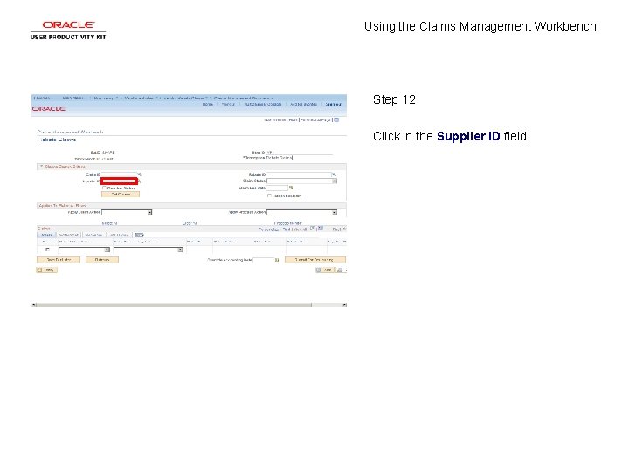
Task: Open the first dropdown in the claims grid row
Action: coord(84,249)
